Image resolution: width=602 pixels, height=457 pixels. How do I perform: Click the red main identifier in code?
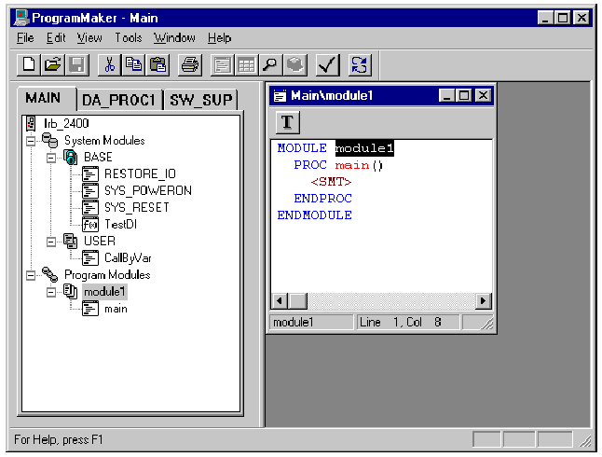tap(351, 165)
